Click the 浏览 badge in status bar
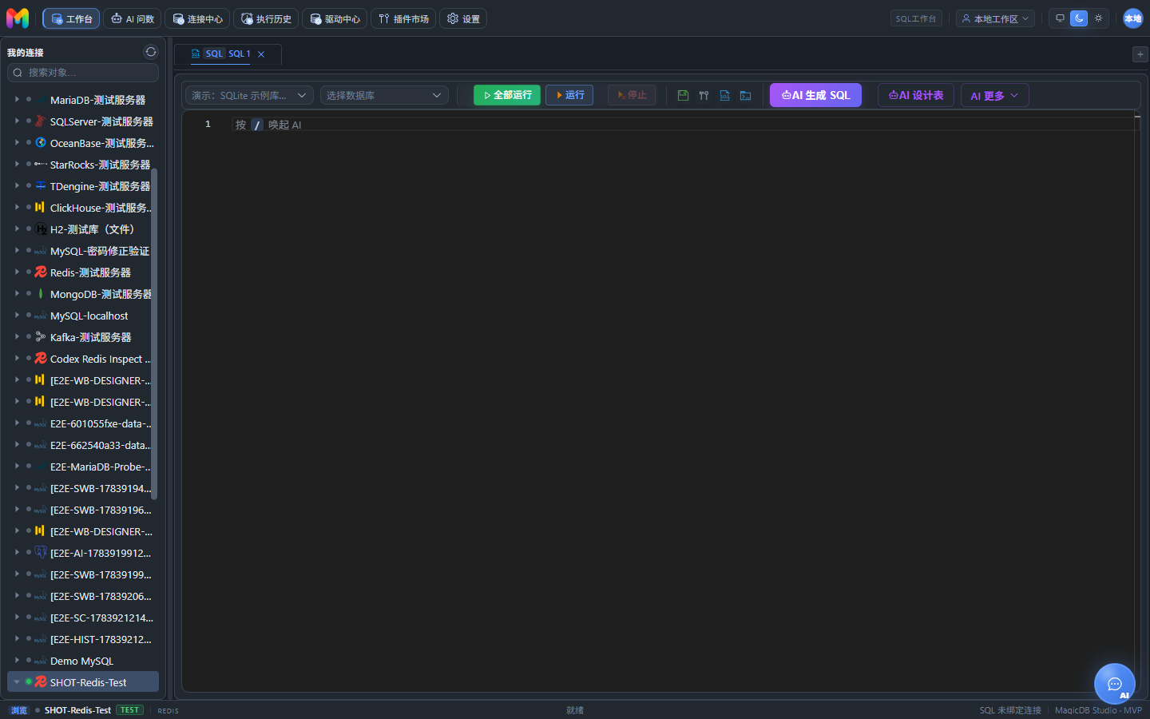 18,710
